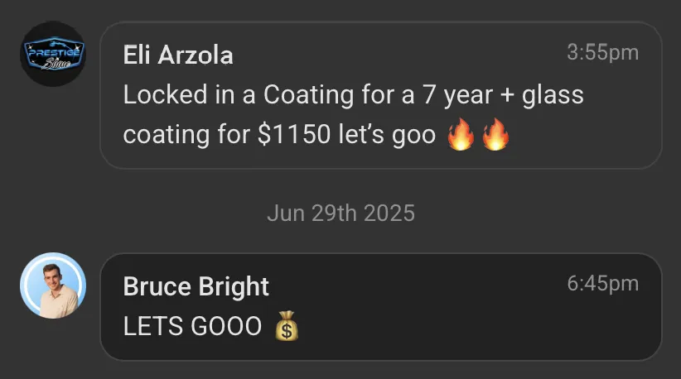The height and width of the screenshot is (379, 681).
Task: Click the 6:45pm message timestamp
Action: tap(602, 283)
